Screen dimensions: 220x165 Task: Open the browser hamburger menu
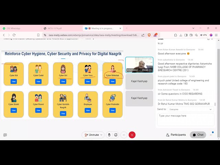coord(216,35)
